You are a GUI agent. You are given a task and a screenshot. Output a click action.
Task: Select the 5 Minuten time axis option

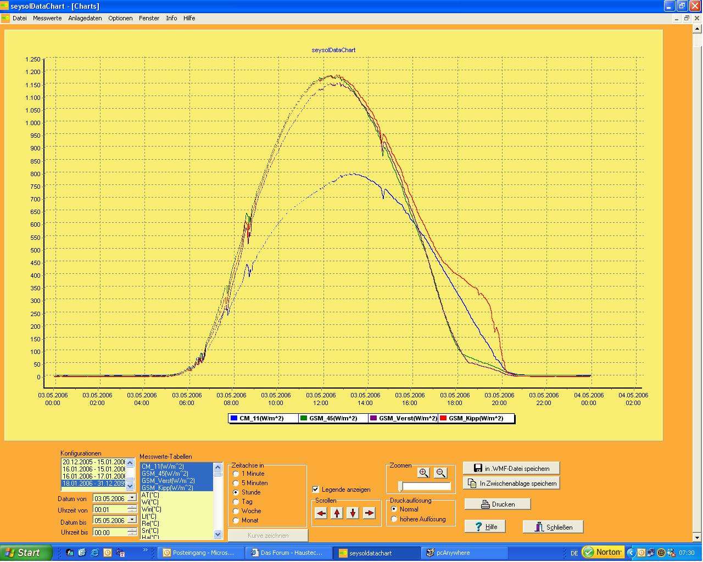236,483
